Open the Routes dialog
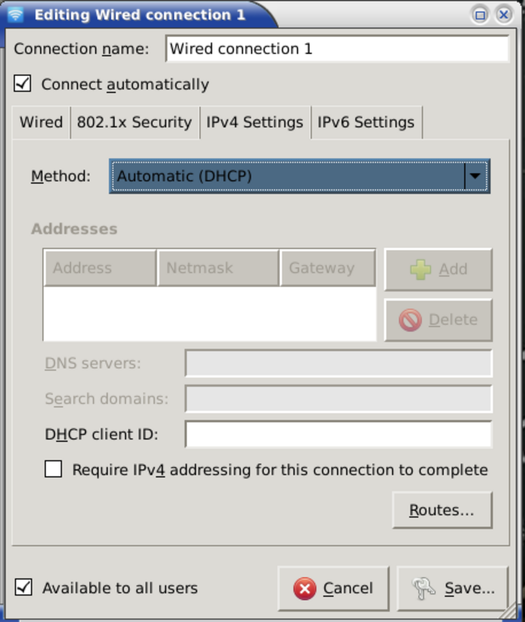 pos(442,510)
